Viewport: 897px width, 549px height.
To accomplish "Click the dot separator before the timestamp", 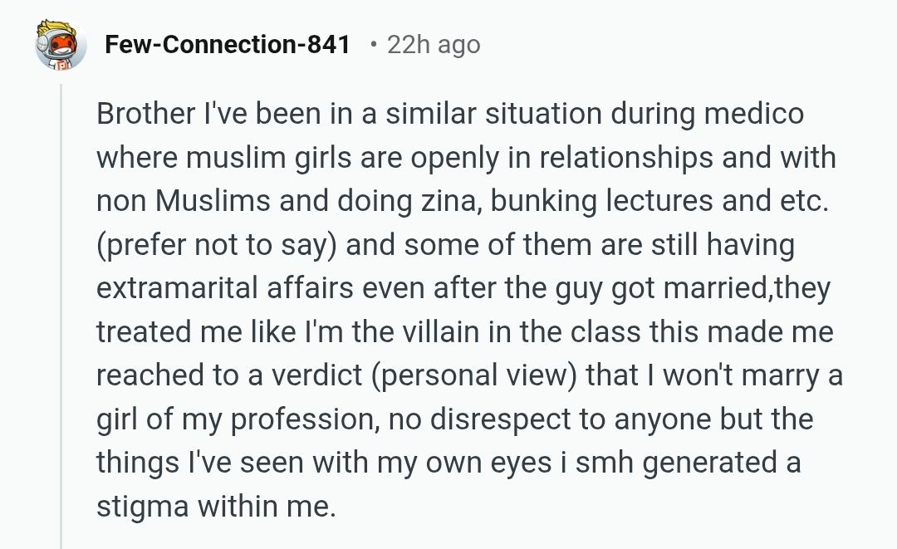I will point(375,45).
